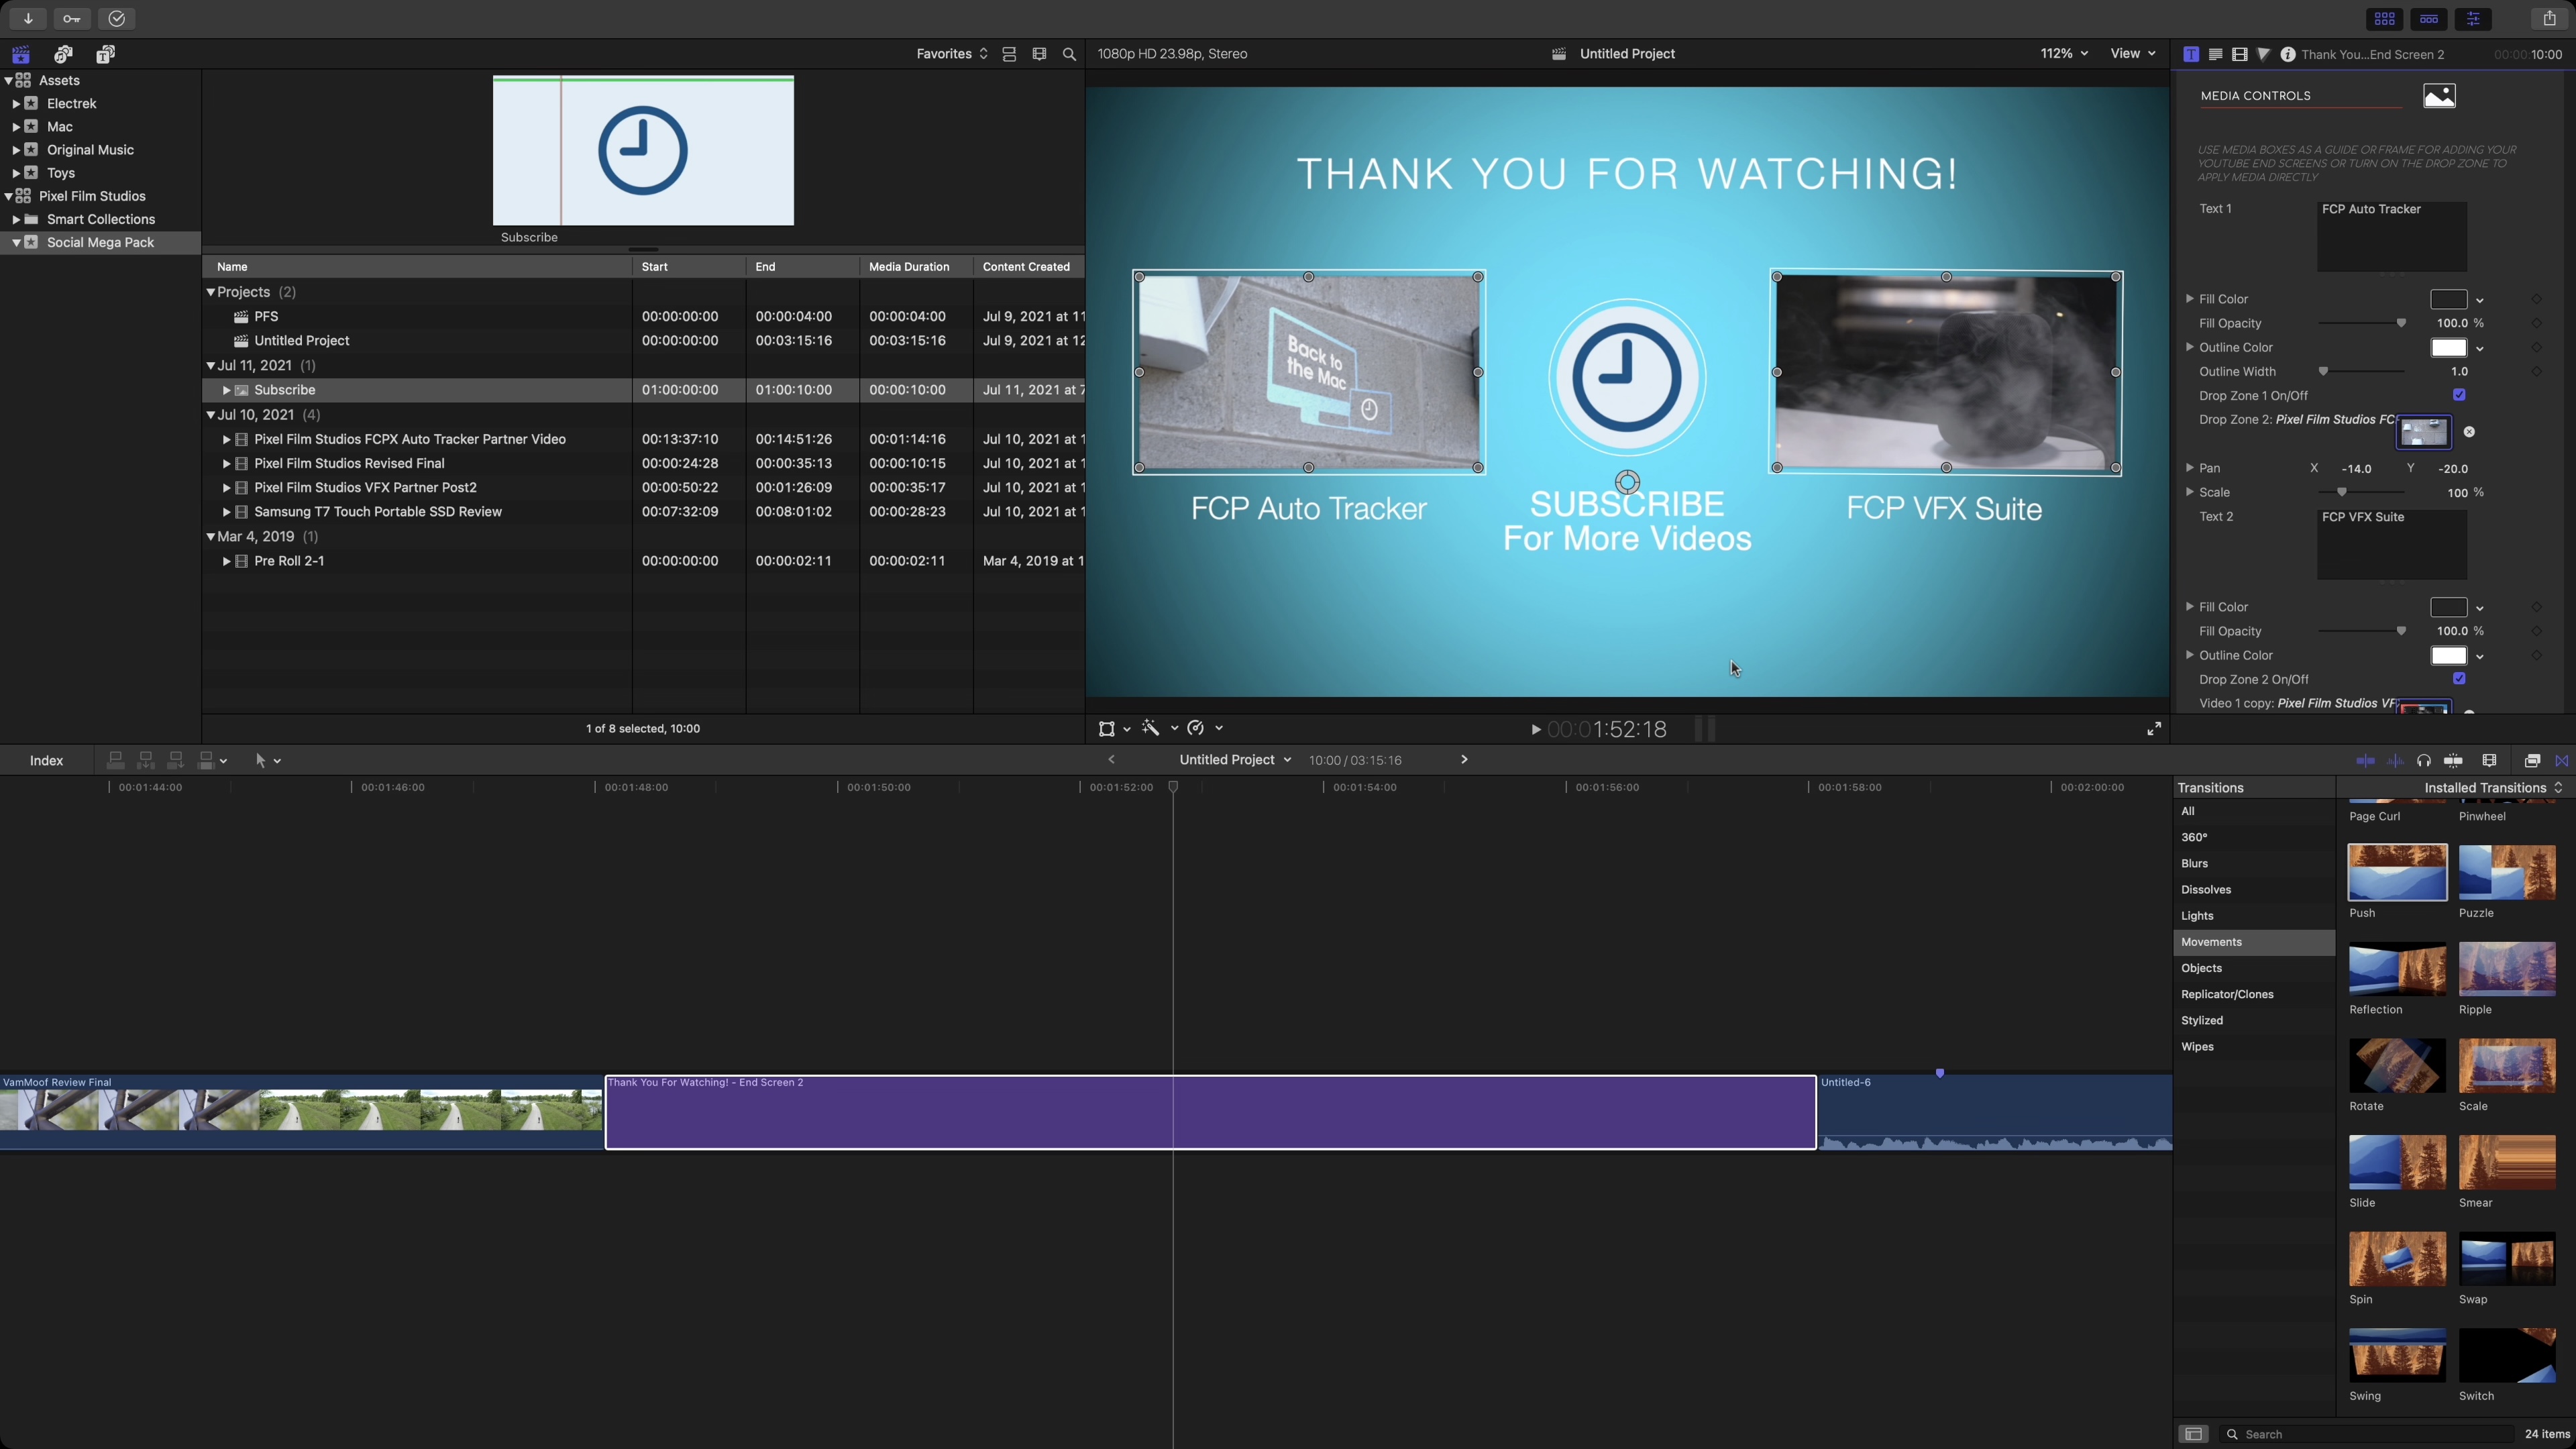Image resolution: width=2576 pixels, height=1449 pixels.
Task: Click the Share export icon
Action: [2548, 18]
